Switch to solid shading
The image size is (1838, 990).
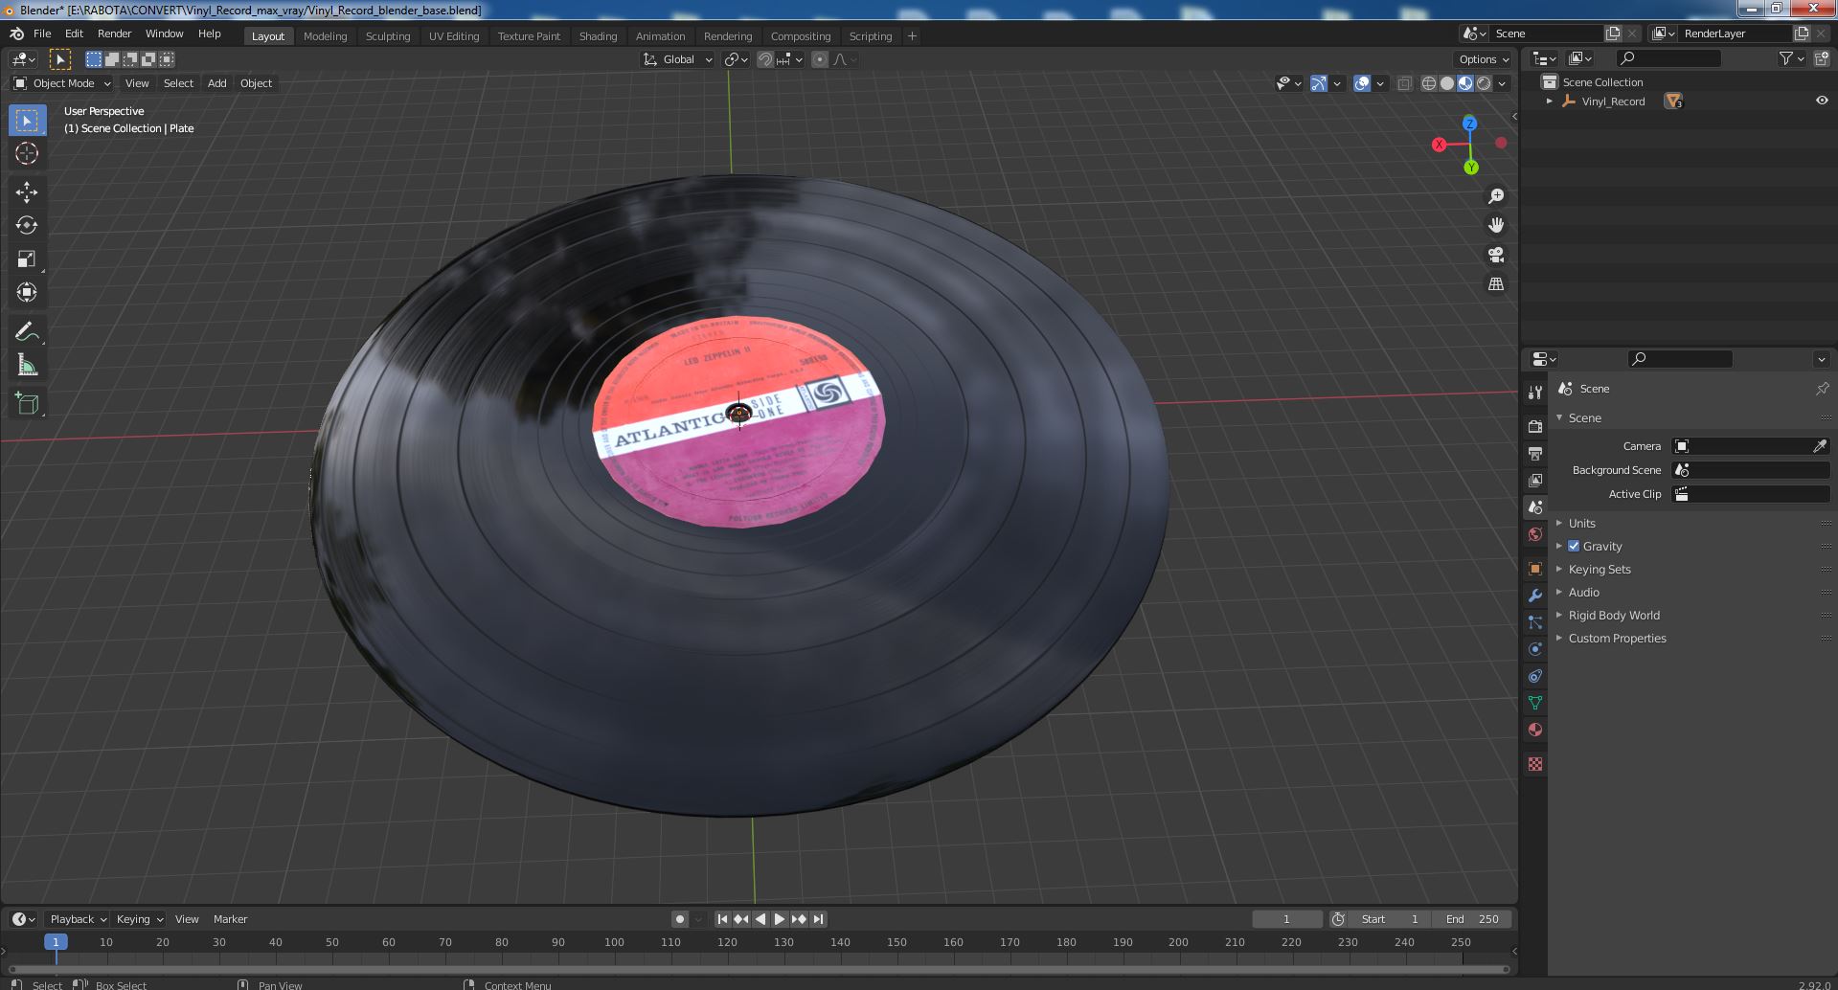(x=1447, y=83)
